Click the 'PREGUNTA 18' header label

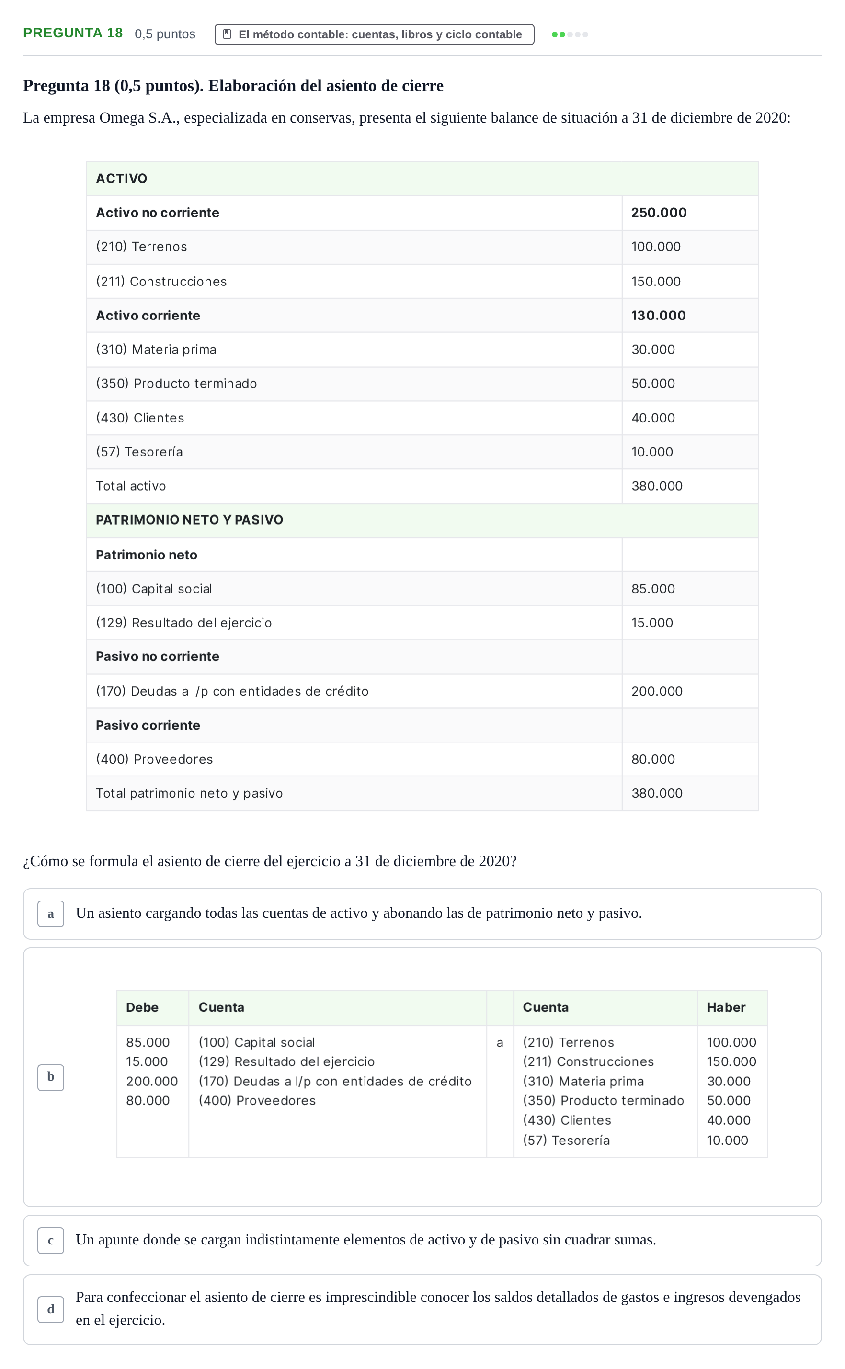[x=73, y=33]
